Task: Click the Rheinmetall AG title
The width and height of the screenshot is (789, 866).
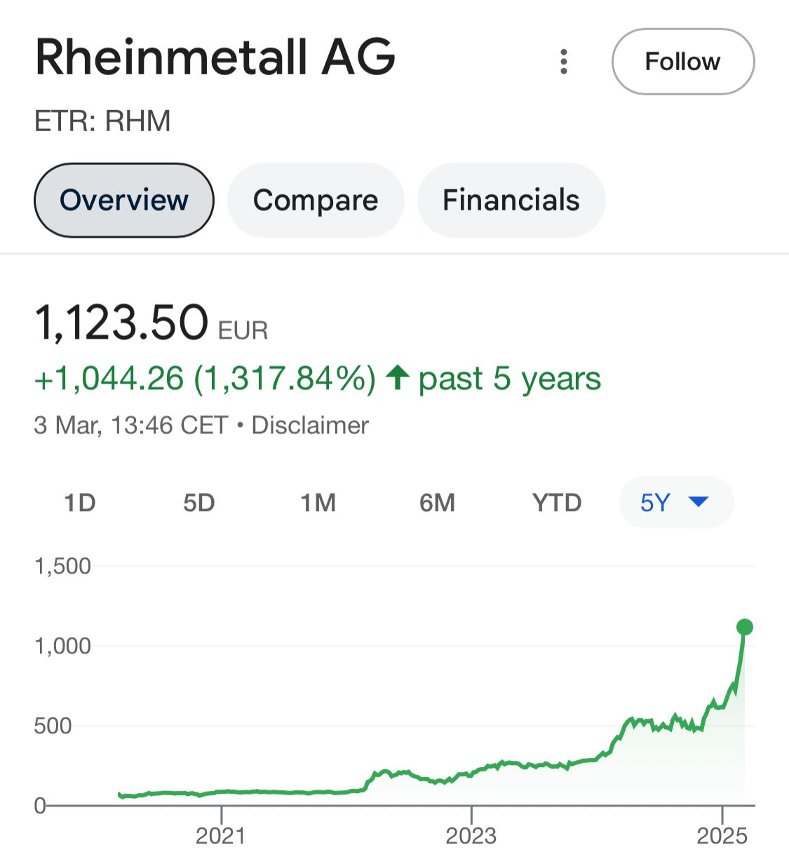Action: [215, 57]
